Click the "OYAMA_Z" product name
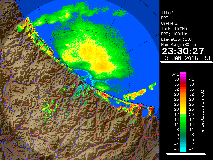The width and height of the screenshot is (213, 160). (x=169, y=23)
